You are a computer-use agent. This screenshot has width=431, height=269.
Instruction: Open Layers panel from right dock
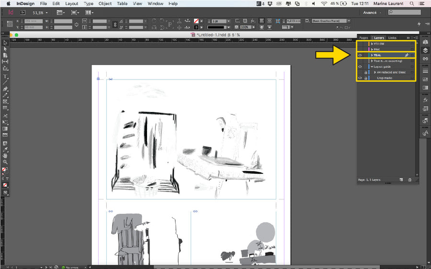[425, 50]
